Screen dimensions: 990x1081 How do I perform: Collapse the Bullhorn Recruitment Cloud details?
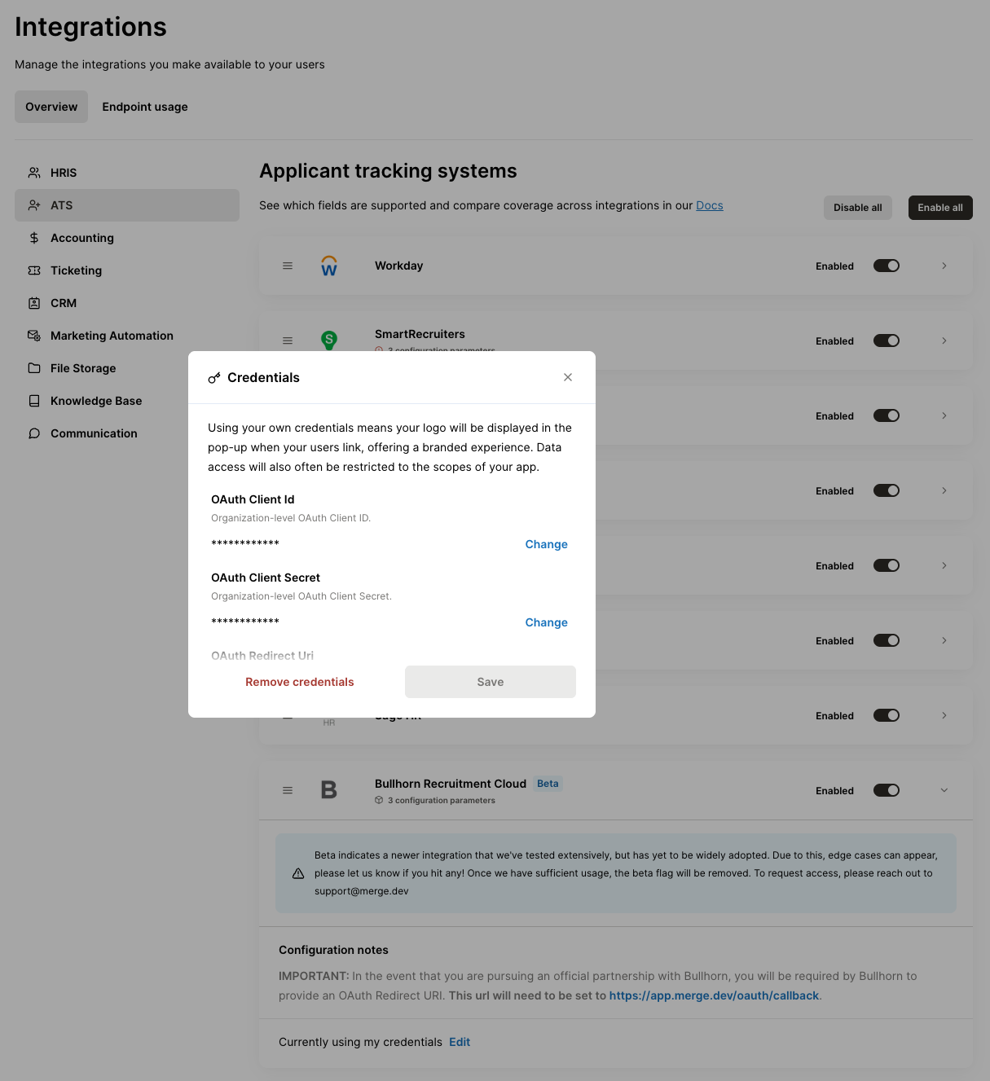coord(944,789)
